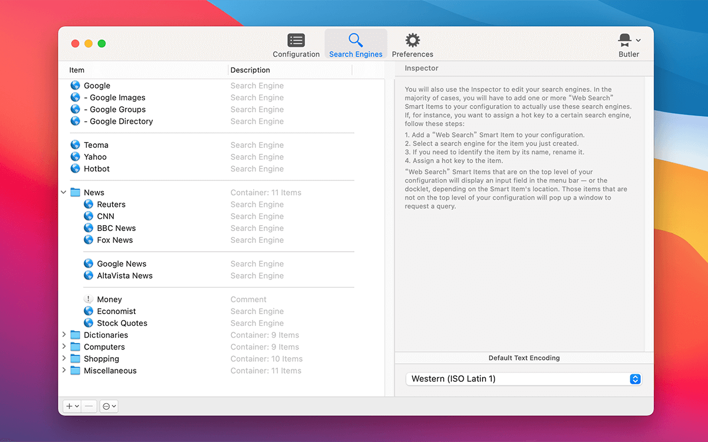The image size is (708, 442).
Task: Click the Money comment icon
Action: (88, 299)
